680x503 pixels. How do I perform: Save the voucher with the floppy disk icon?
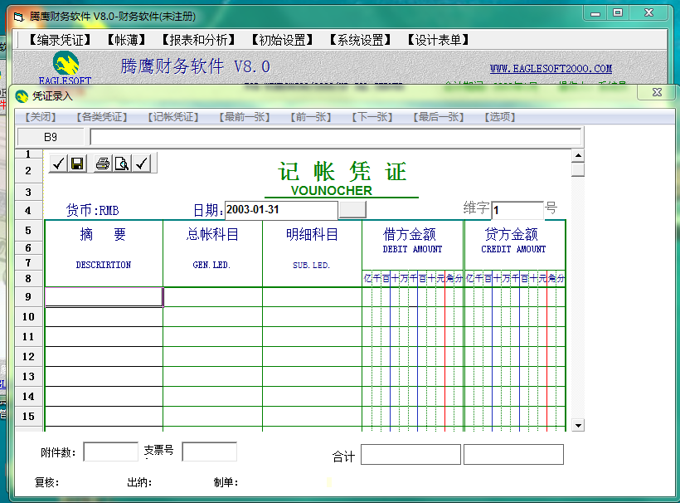coord(77,164)
